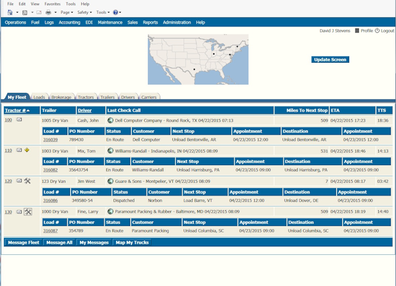Viewport: 396px width, 286px height.
Task: Click the globe icon beside Dell Computer Company
Action: [110, 120]
